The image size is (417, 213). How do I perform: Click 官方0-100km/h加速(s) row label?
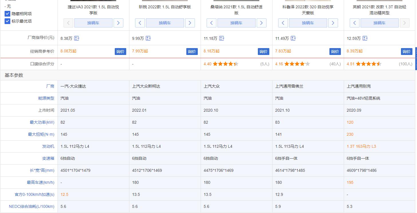tap(35, 194)
